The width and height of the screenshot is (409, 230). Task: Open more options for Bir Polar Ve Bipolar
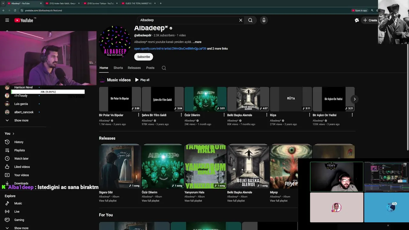tap(138, 115)
